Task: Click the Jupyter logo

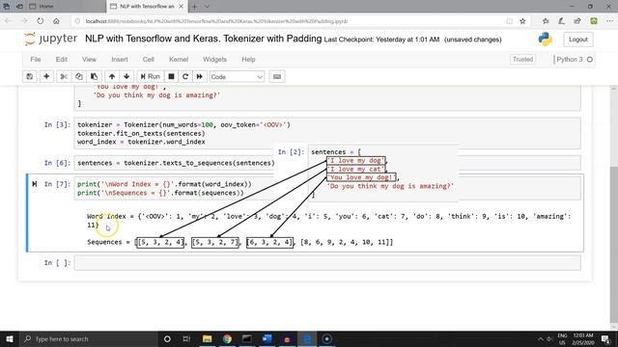Action: tap(50, 39)
